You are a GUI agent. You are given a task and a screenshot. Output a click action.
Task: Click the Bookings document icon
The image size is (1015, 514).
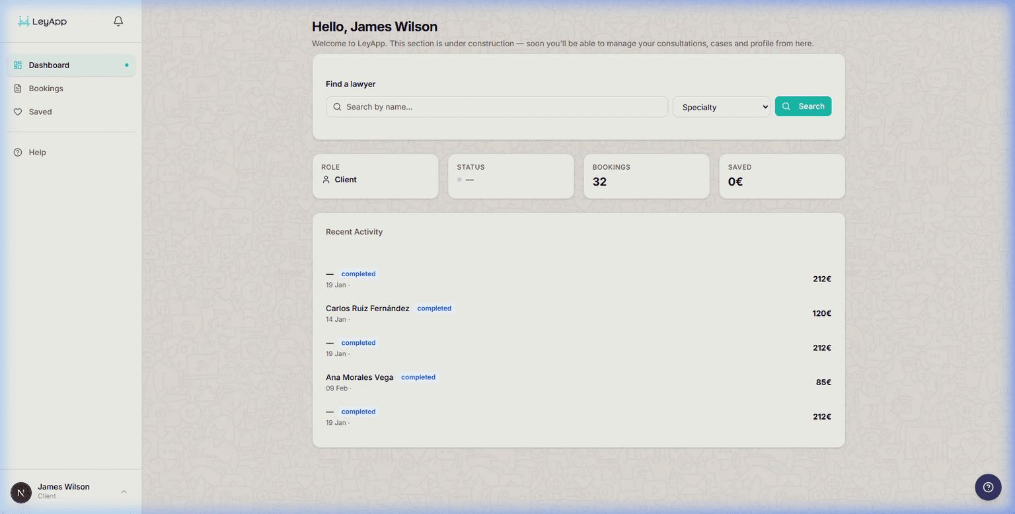[17, 88]
